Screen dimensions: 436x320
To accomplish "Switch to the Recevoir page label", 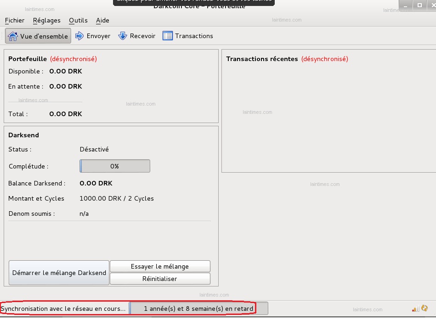I will point(142,36).
